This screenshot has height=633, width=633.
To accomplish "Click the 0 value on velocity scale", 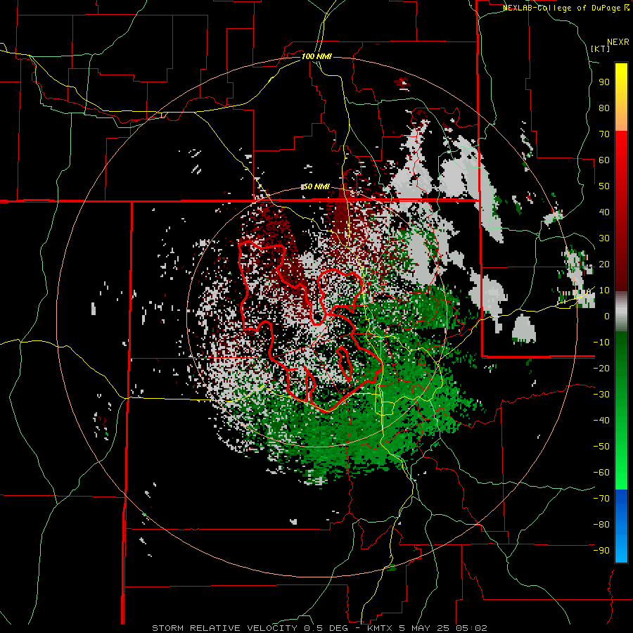I will click(x=607, y=316).
